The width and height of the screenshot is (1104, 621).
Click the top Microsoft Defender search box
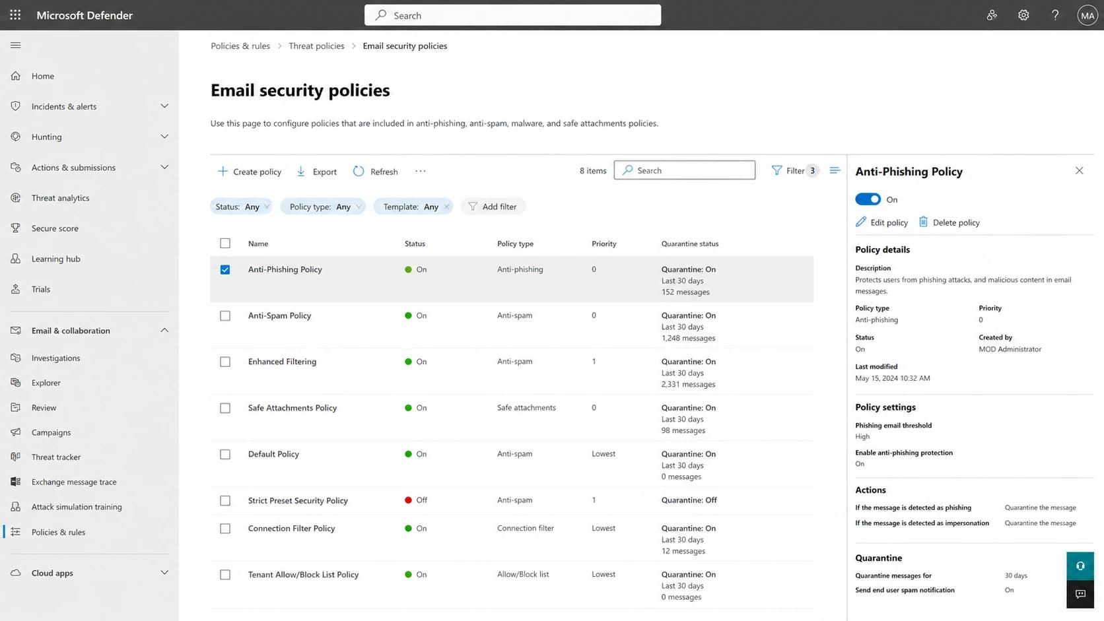(x=512, y=15)
